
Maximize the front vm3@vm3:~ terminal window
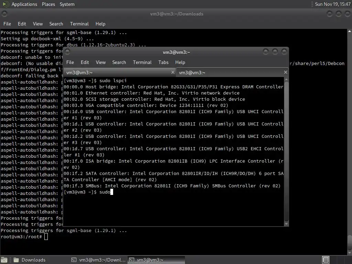pos(275,52)
